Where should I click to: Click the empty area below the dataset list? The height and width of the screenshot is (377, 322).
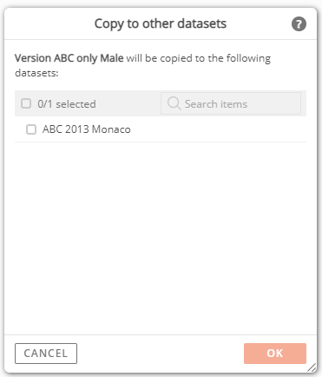click(x=161, y=237)
